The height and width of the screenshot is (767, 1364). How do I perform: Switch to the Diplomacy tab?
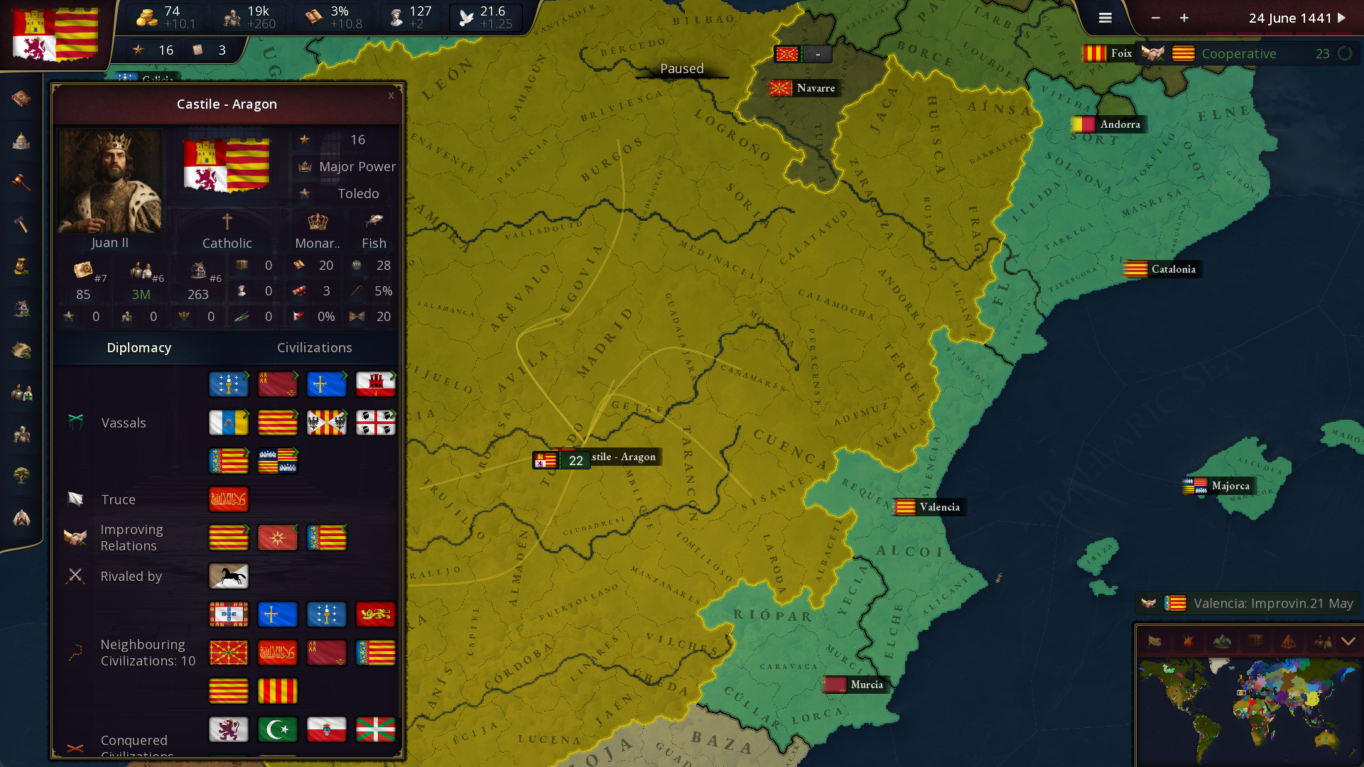139,347
